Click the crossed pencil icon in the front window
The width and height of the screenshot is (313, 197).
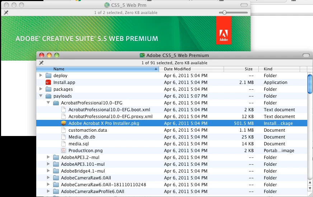click(x=41, y=63)
